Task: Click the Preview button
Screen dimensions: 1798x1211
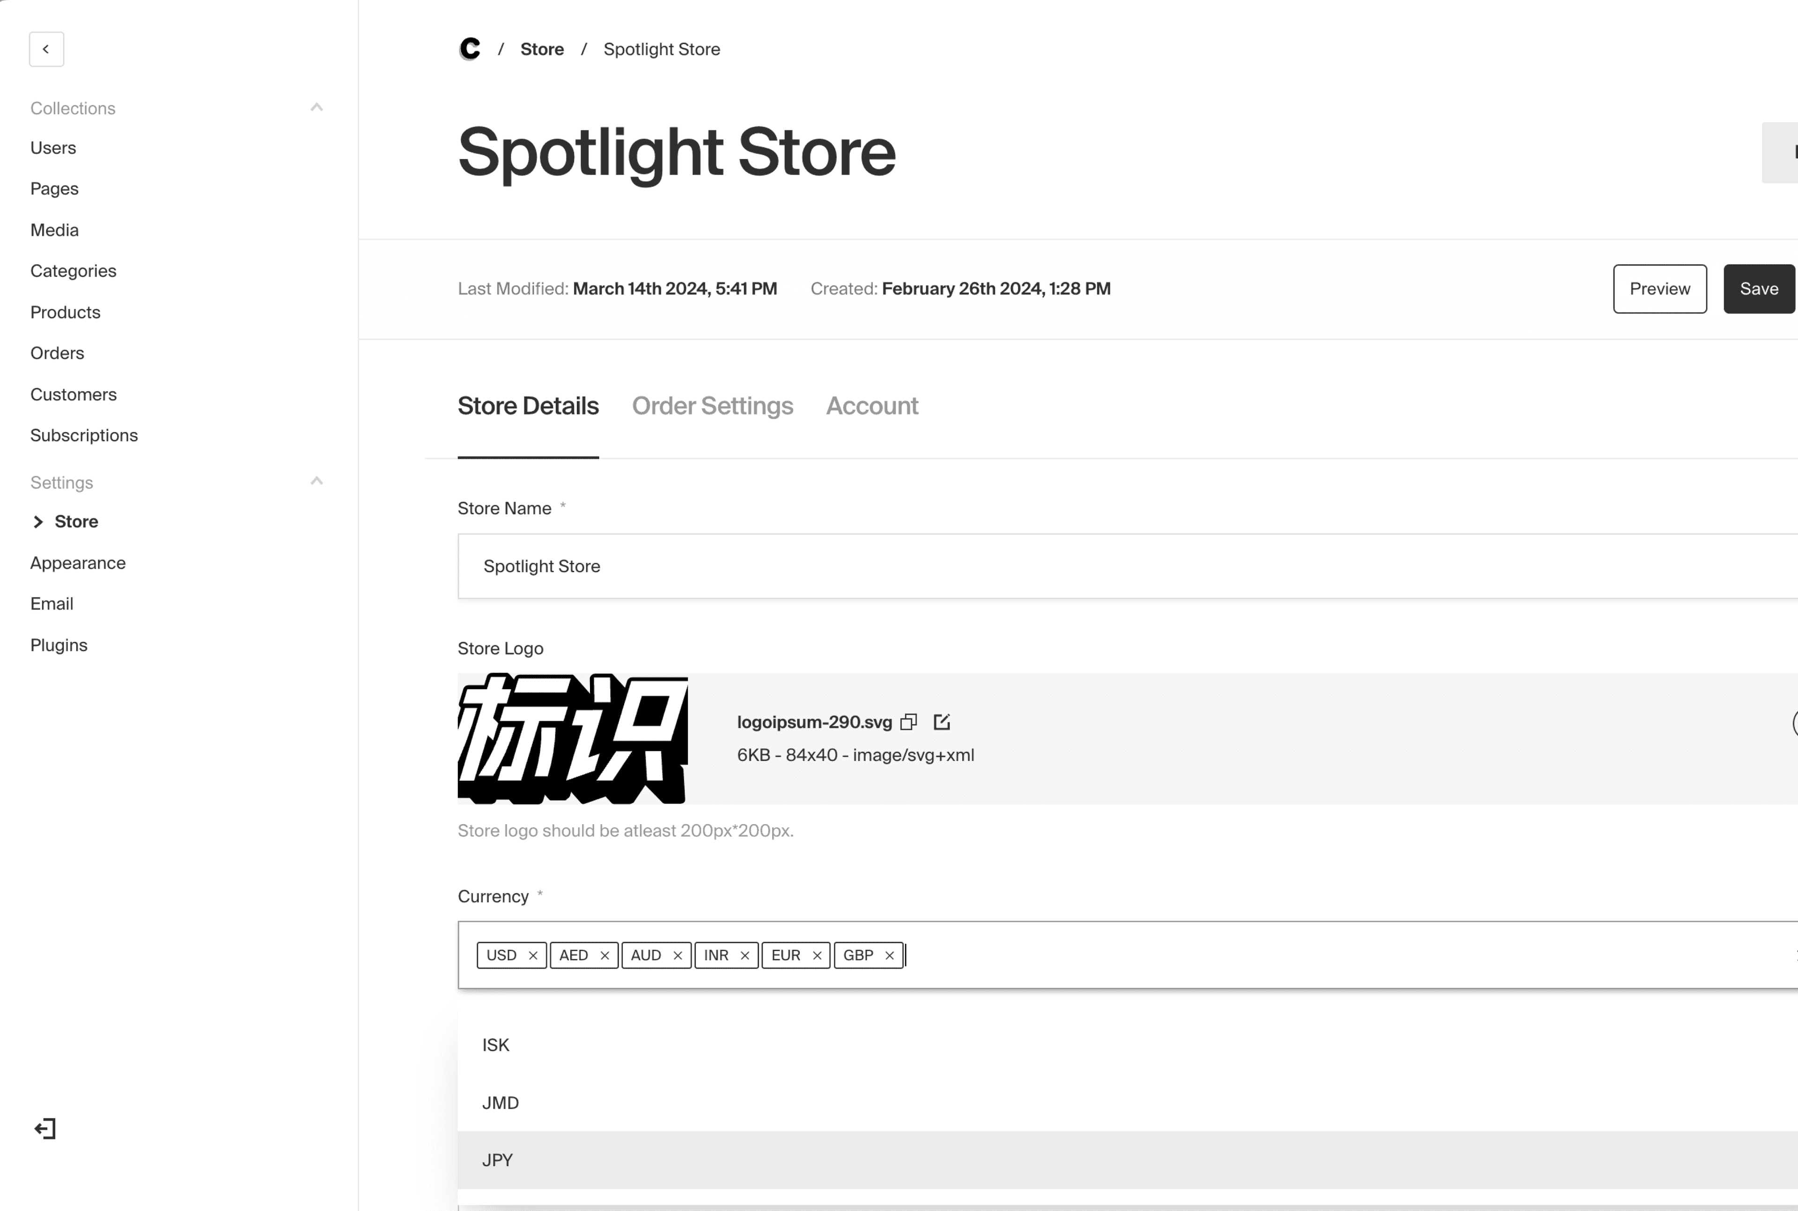Action: point(1659,289)
